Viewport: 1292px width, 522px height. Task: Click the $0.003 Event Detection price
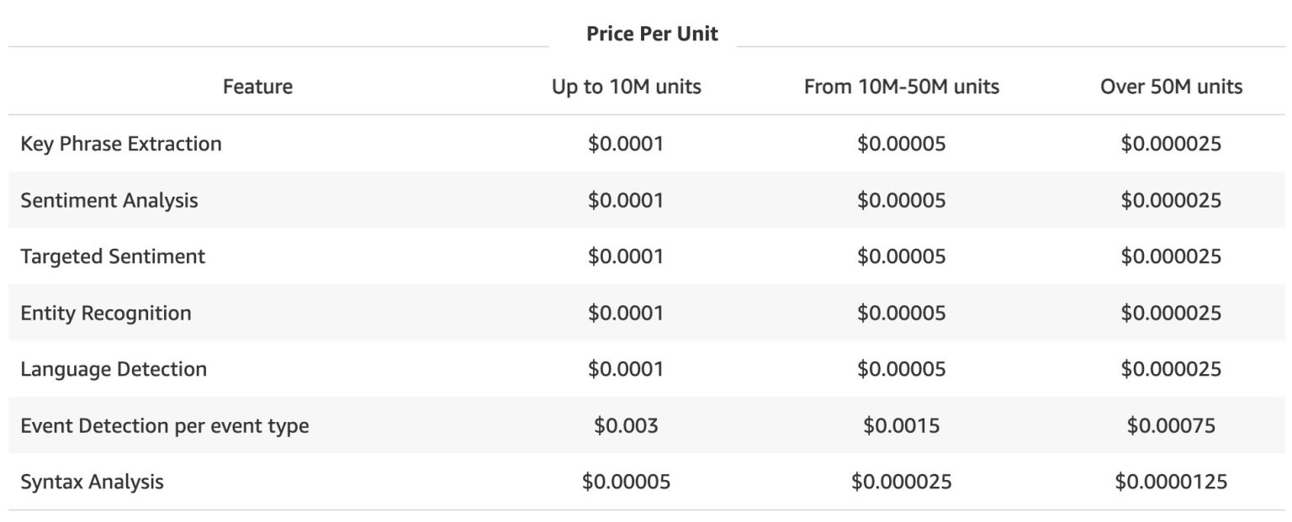626,425
